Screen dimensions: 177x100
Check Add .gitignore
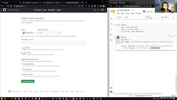click(x=22, y=69)
